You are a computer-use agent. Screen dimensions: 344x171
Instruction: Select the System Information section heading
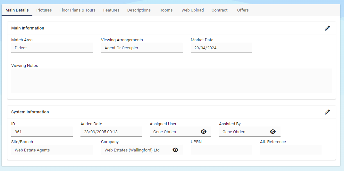click(30, 112)
